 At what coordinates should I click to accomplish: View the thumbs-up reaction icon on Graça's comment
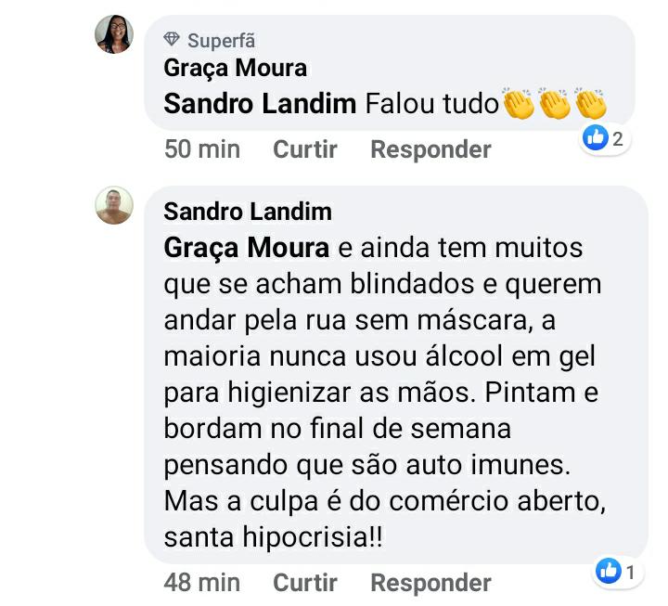(595, 138)
